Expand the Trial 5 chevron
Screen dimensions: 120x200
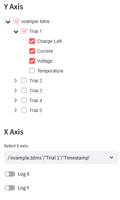pos(16,110)
